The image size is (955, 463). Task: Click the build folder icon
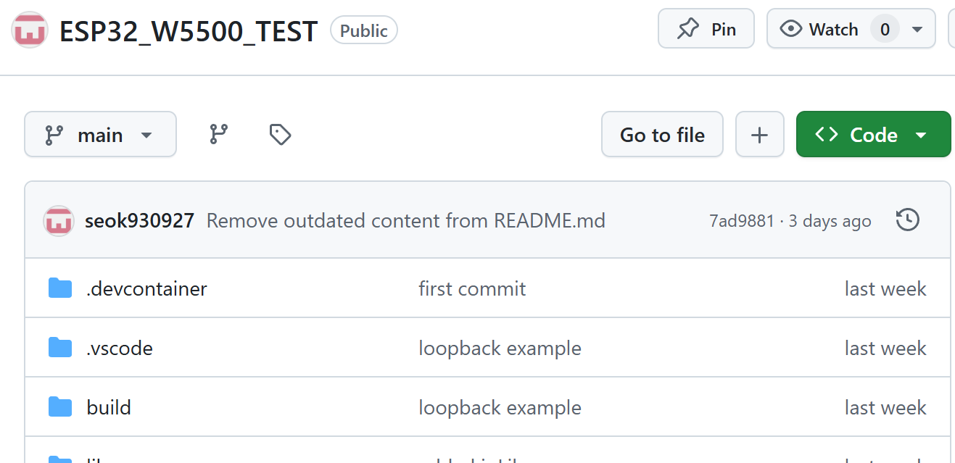[60, 407]
